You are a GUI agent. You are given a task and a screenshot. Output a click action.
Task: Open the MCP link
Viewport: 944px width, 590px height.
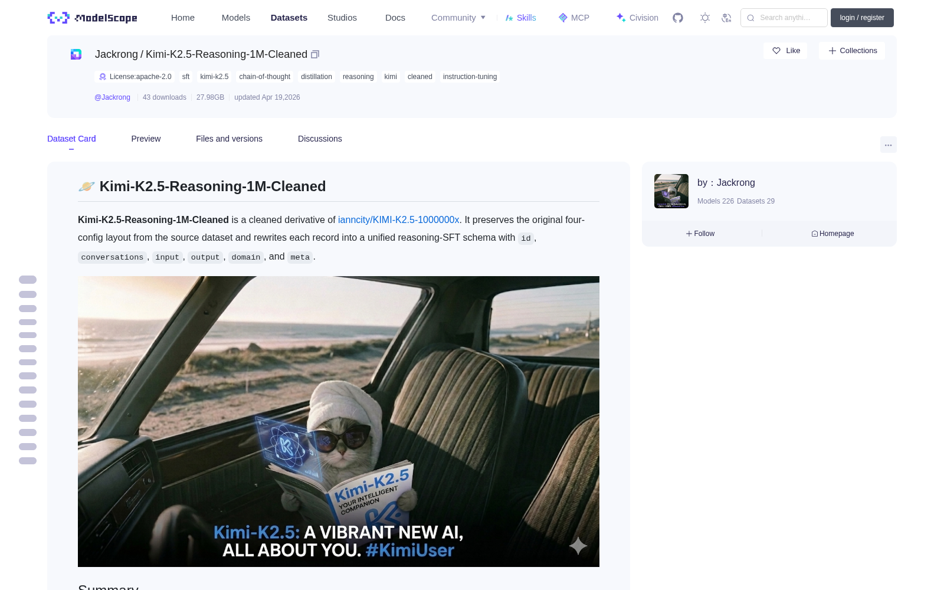(x=573, y=18)
